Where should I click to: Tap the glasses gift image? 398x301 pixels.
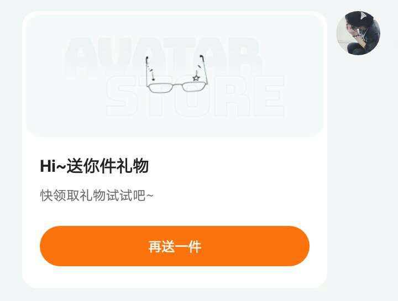point(176,74)
